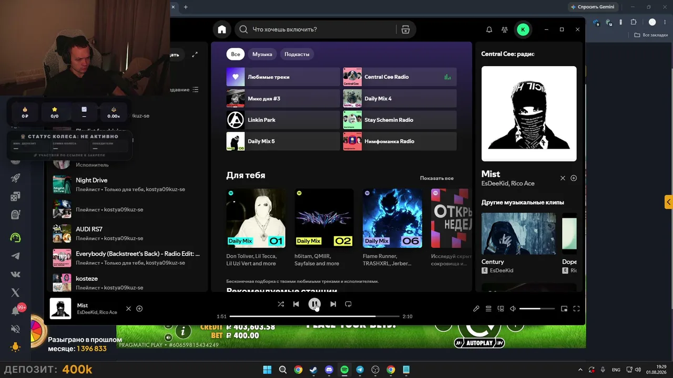The width and height of the screenshot is (673, 378).
Task: Hide Mist recommendation in player bar
Action: click(128, 309)
